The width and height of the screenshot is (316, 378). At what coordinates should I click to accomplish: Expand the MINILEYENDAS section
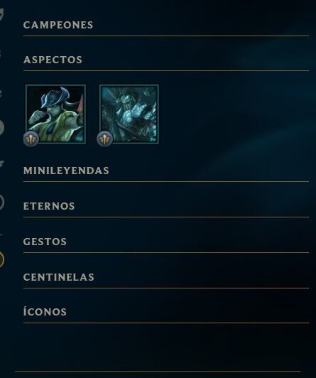click(x=66, y=171)
